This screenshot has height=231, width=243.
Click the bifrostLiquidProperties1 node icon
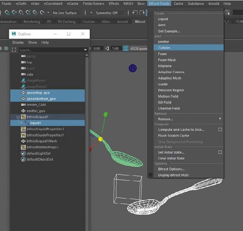coord(23,129)
